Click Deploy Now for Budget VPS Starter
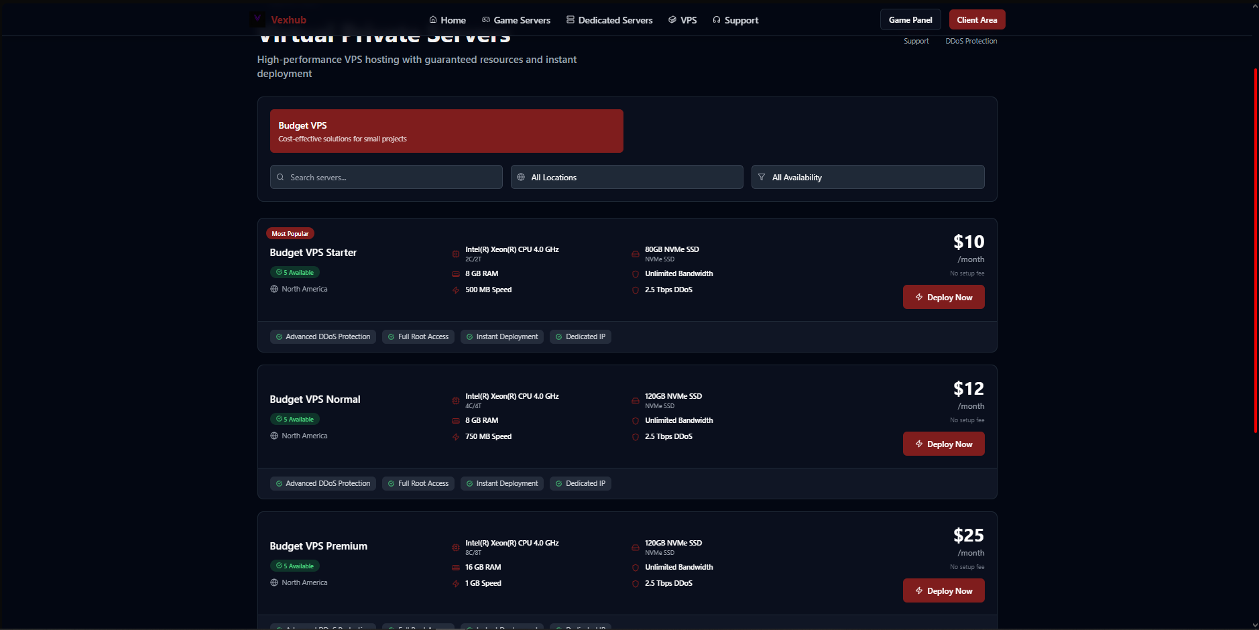1259x630 pixels. [x=943, y=297]
